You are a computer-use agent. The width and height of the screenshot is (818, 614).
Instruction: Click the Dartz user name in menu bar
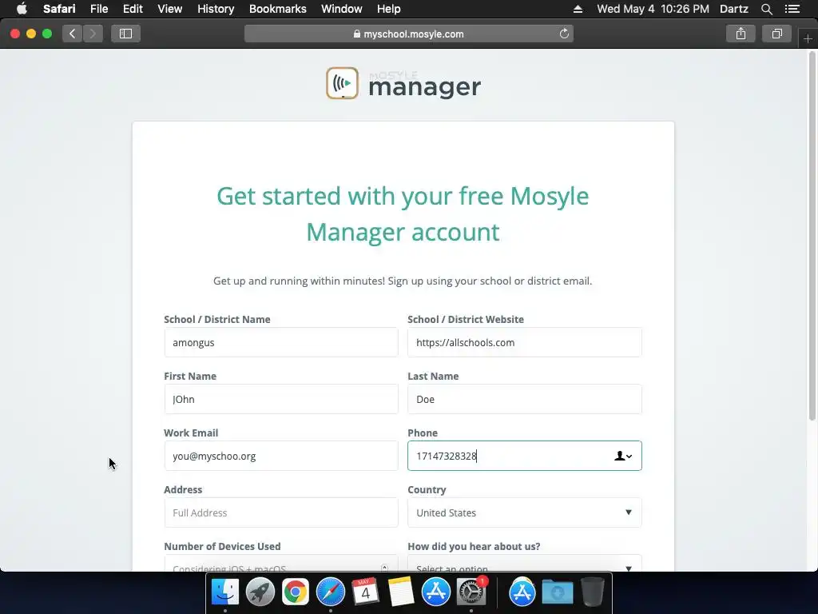pyautogui.click(x=733, y=9)
